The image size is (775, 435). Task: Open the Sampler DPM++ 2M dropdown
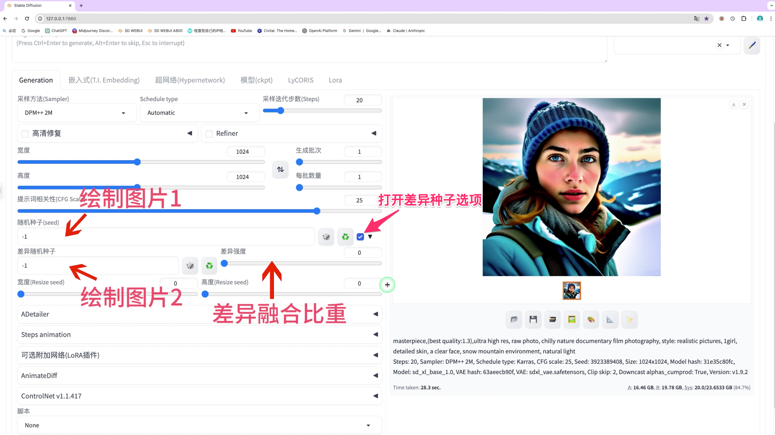pos(77,113)
